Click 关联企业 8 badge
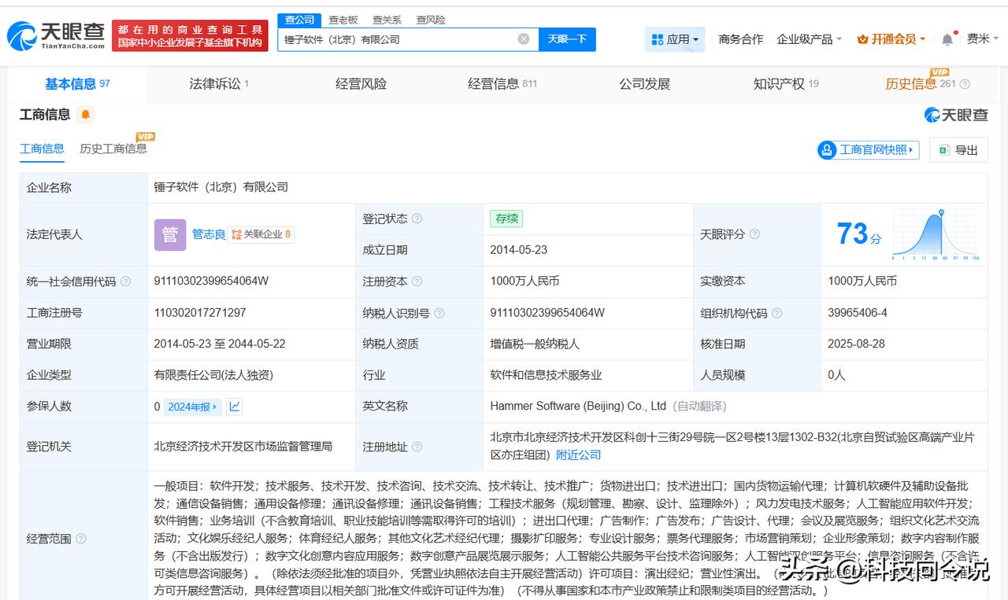 (261, 234)
